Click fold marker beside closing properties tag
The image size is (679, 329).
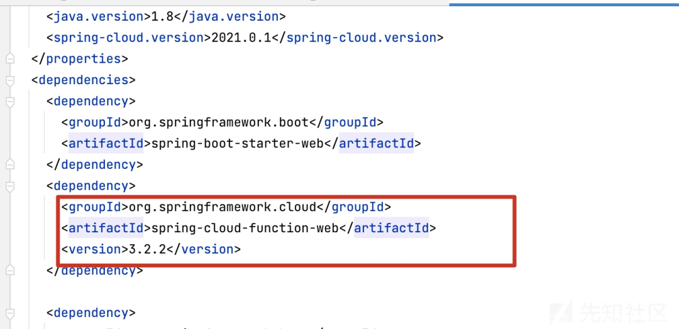pos(9,59)
